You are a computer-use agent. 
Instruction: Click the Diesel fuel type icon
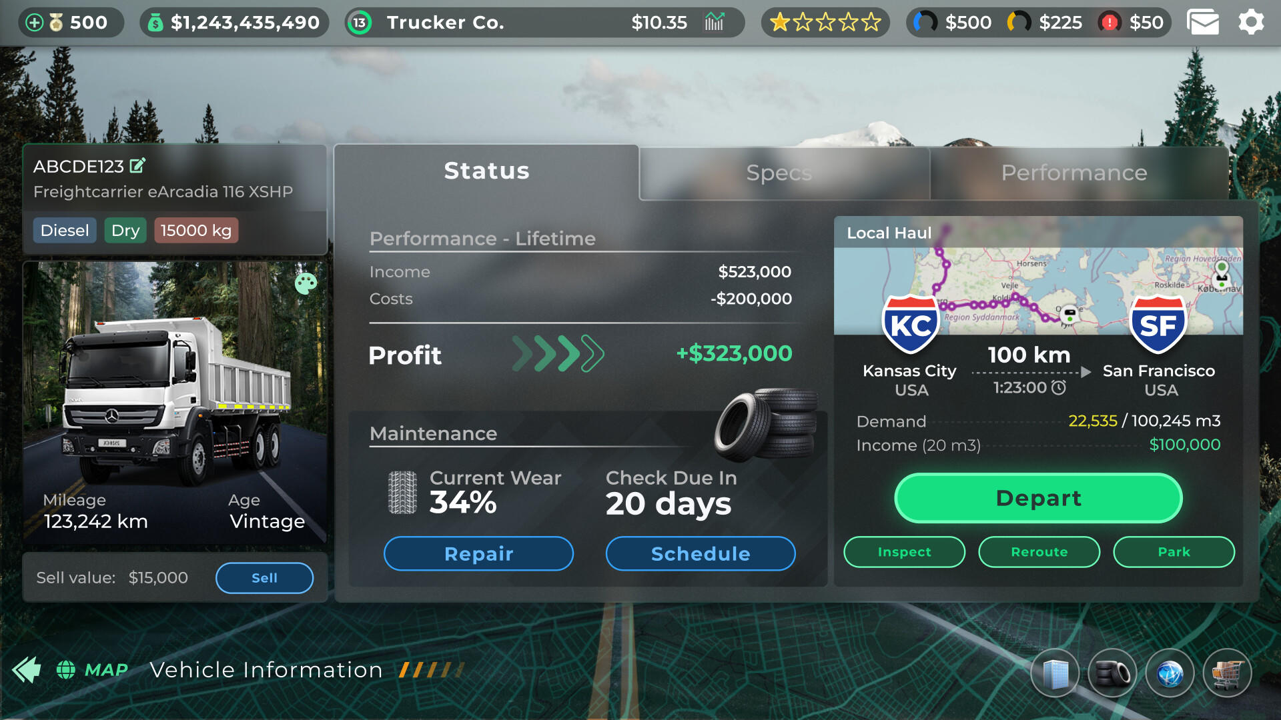click(x=63, y=231)
